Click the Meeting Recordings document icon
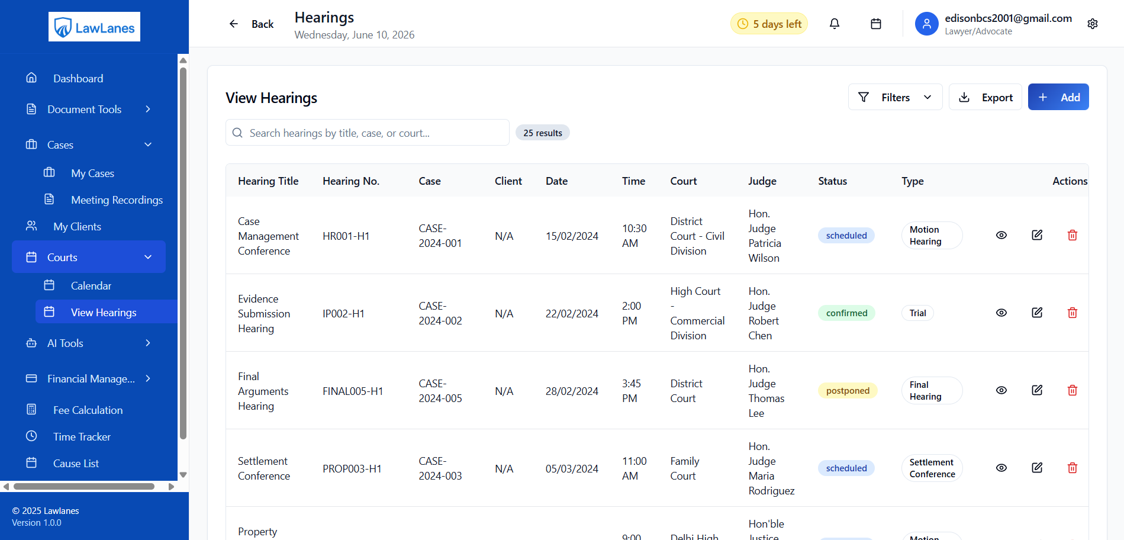Viewport: 1124px width, 540px height. [x=49, y=199]
